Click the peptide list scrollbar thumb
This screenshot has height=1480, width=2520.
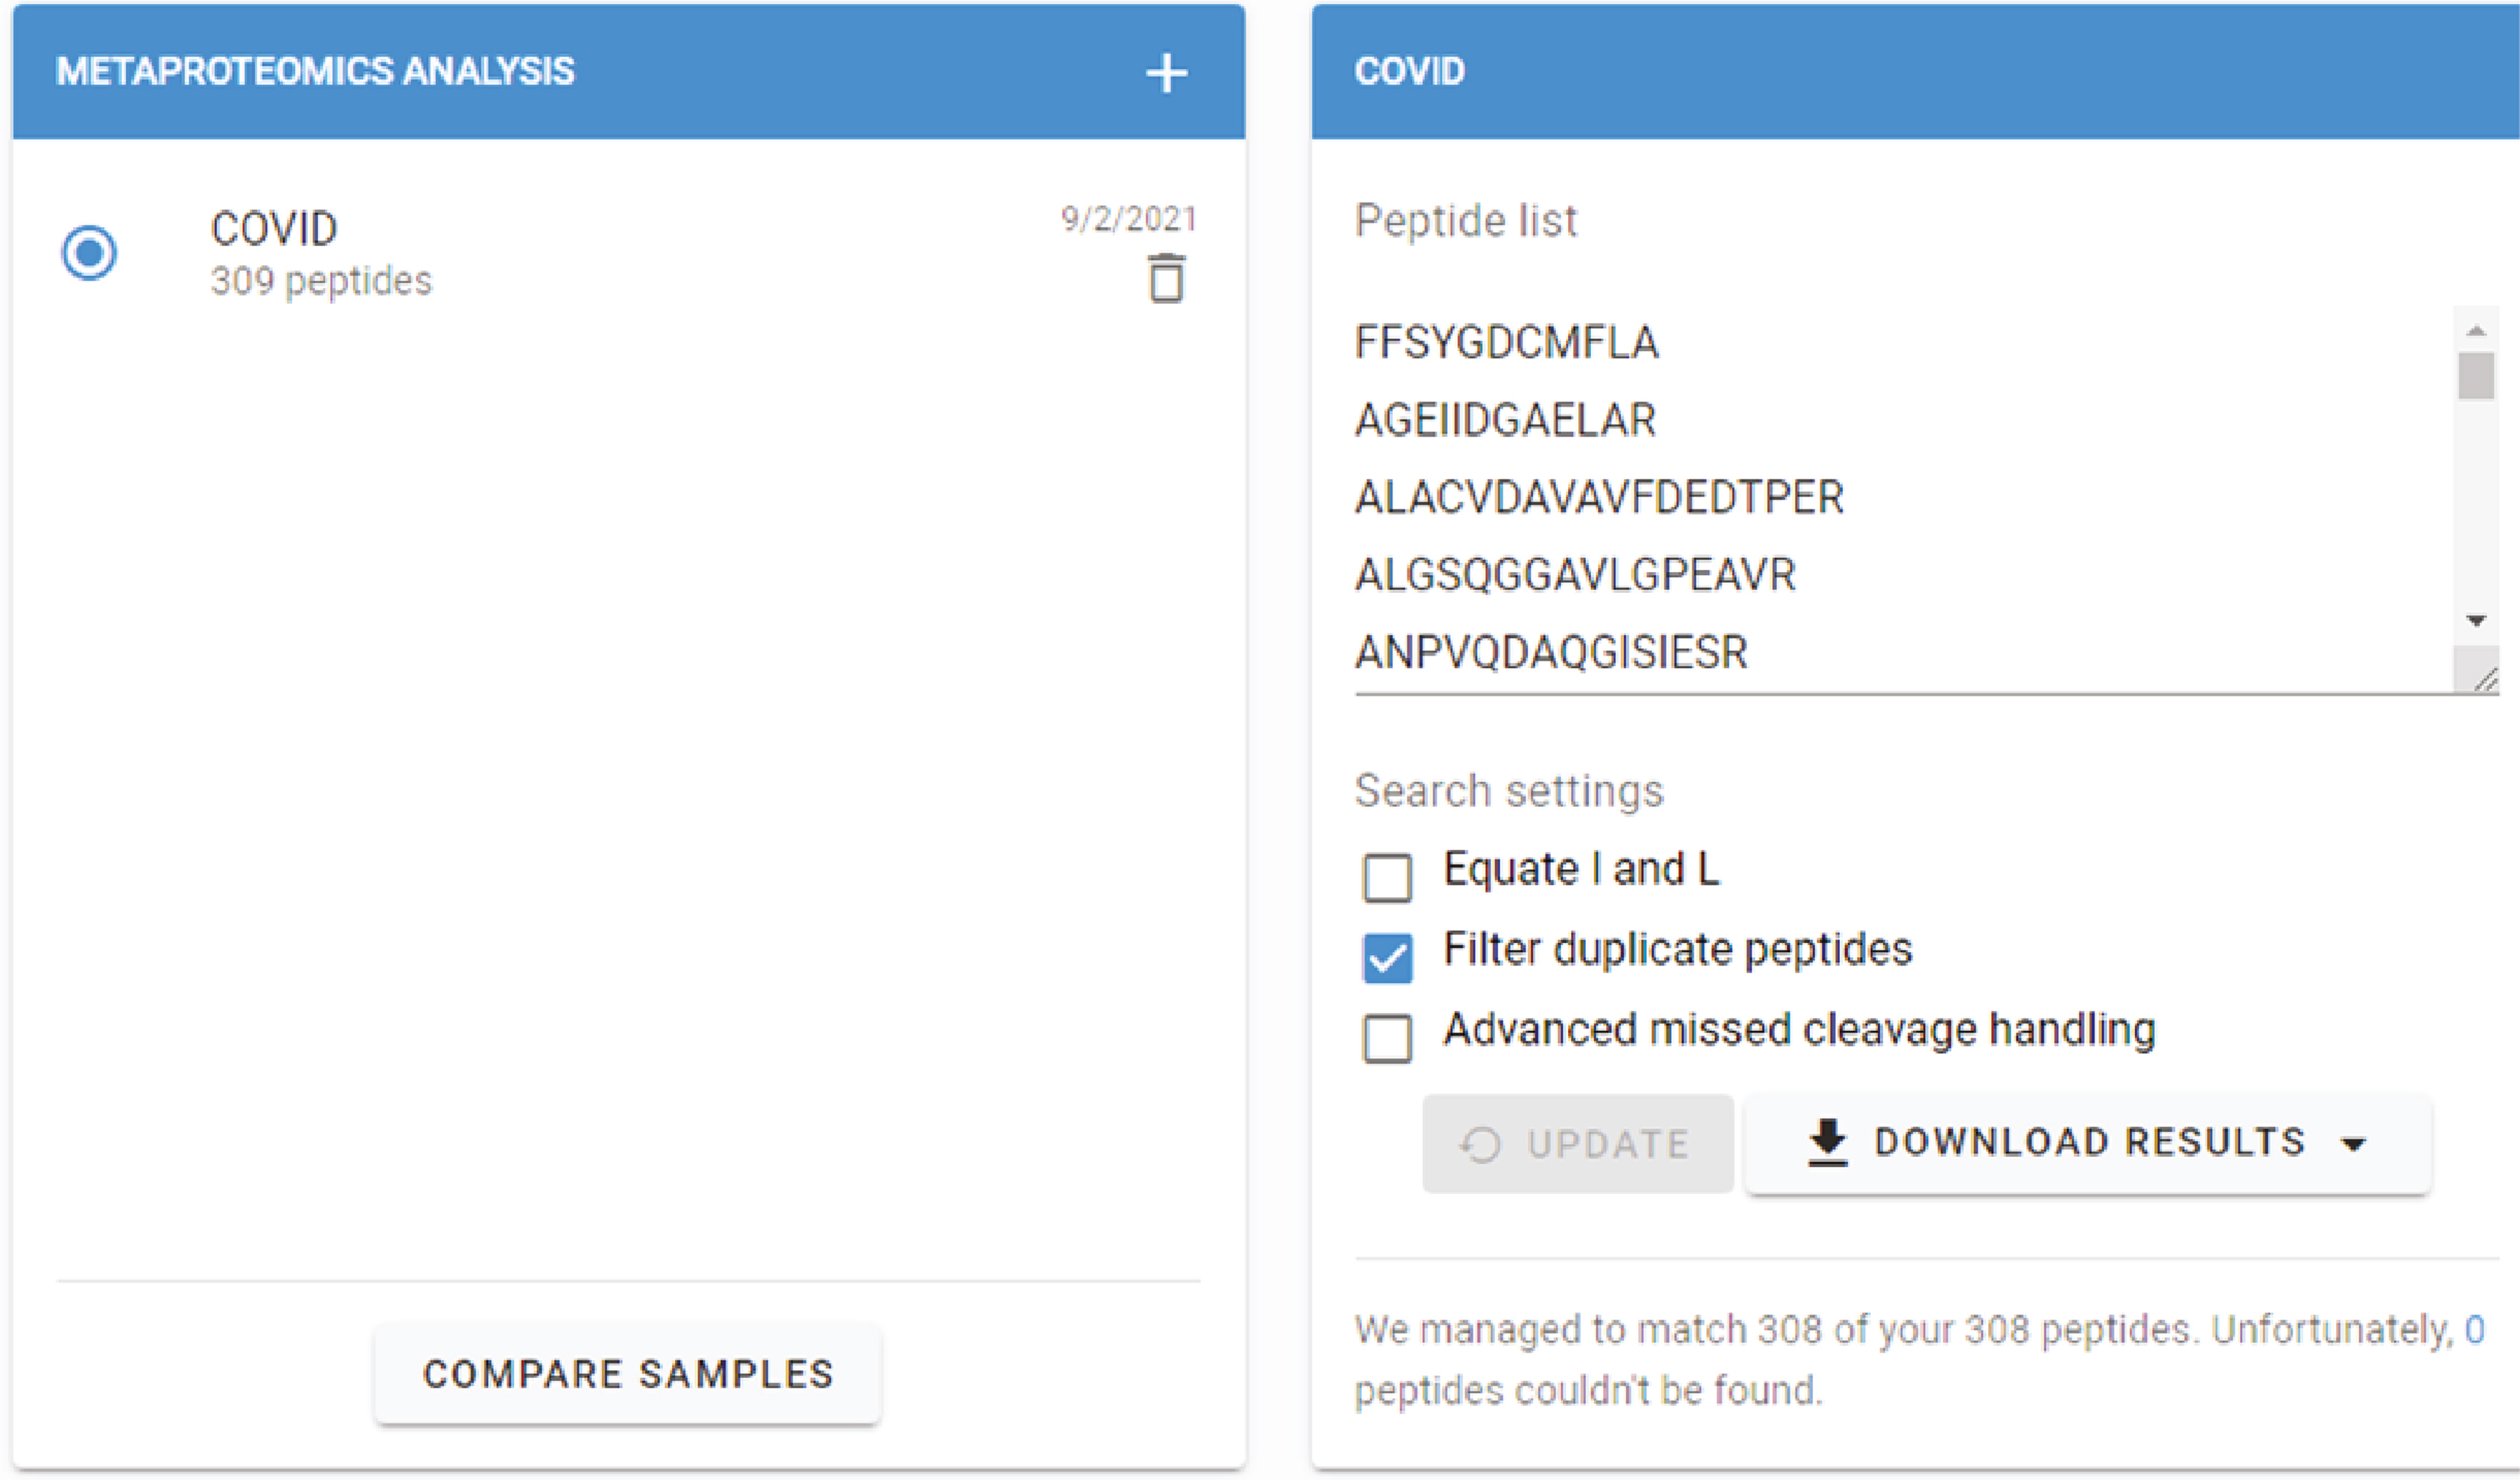2476,376
